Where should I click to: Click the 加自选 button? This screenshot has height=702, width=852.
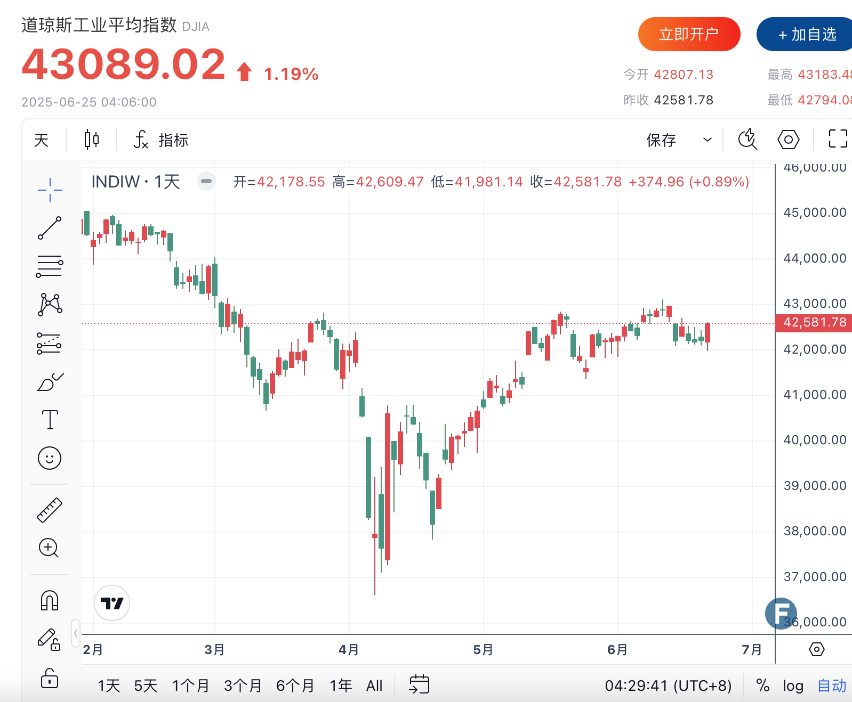point(806,35)
